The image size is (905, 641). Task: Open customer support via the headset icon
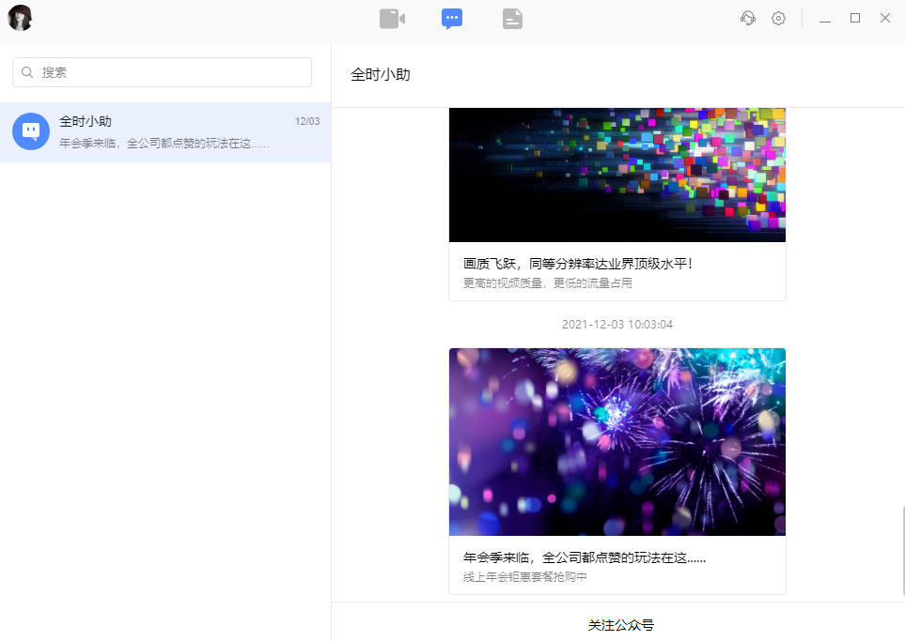pyautogui.click(x=747, y=18)
